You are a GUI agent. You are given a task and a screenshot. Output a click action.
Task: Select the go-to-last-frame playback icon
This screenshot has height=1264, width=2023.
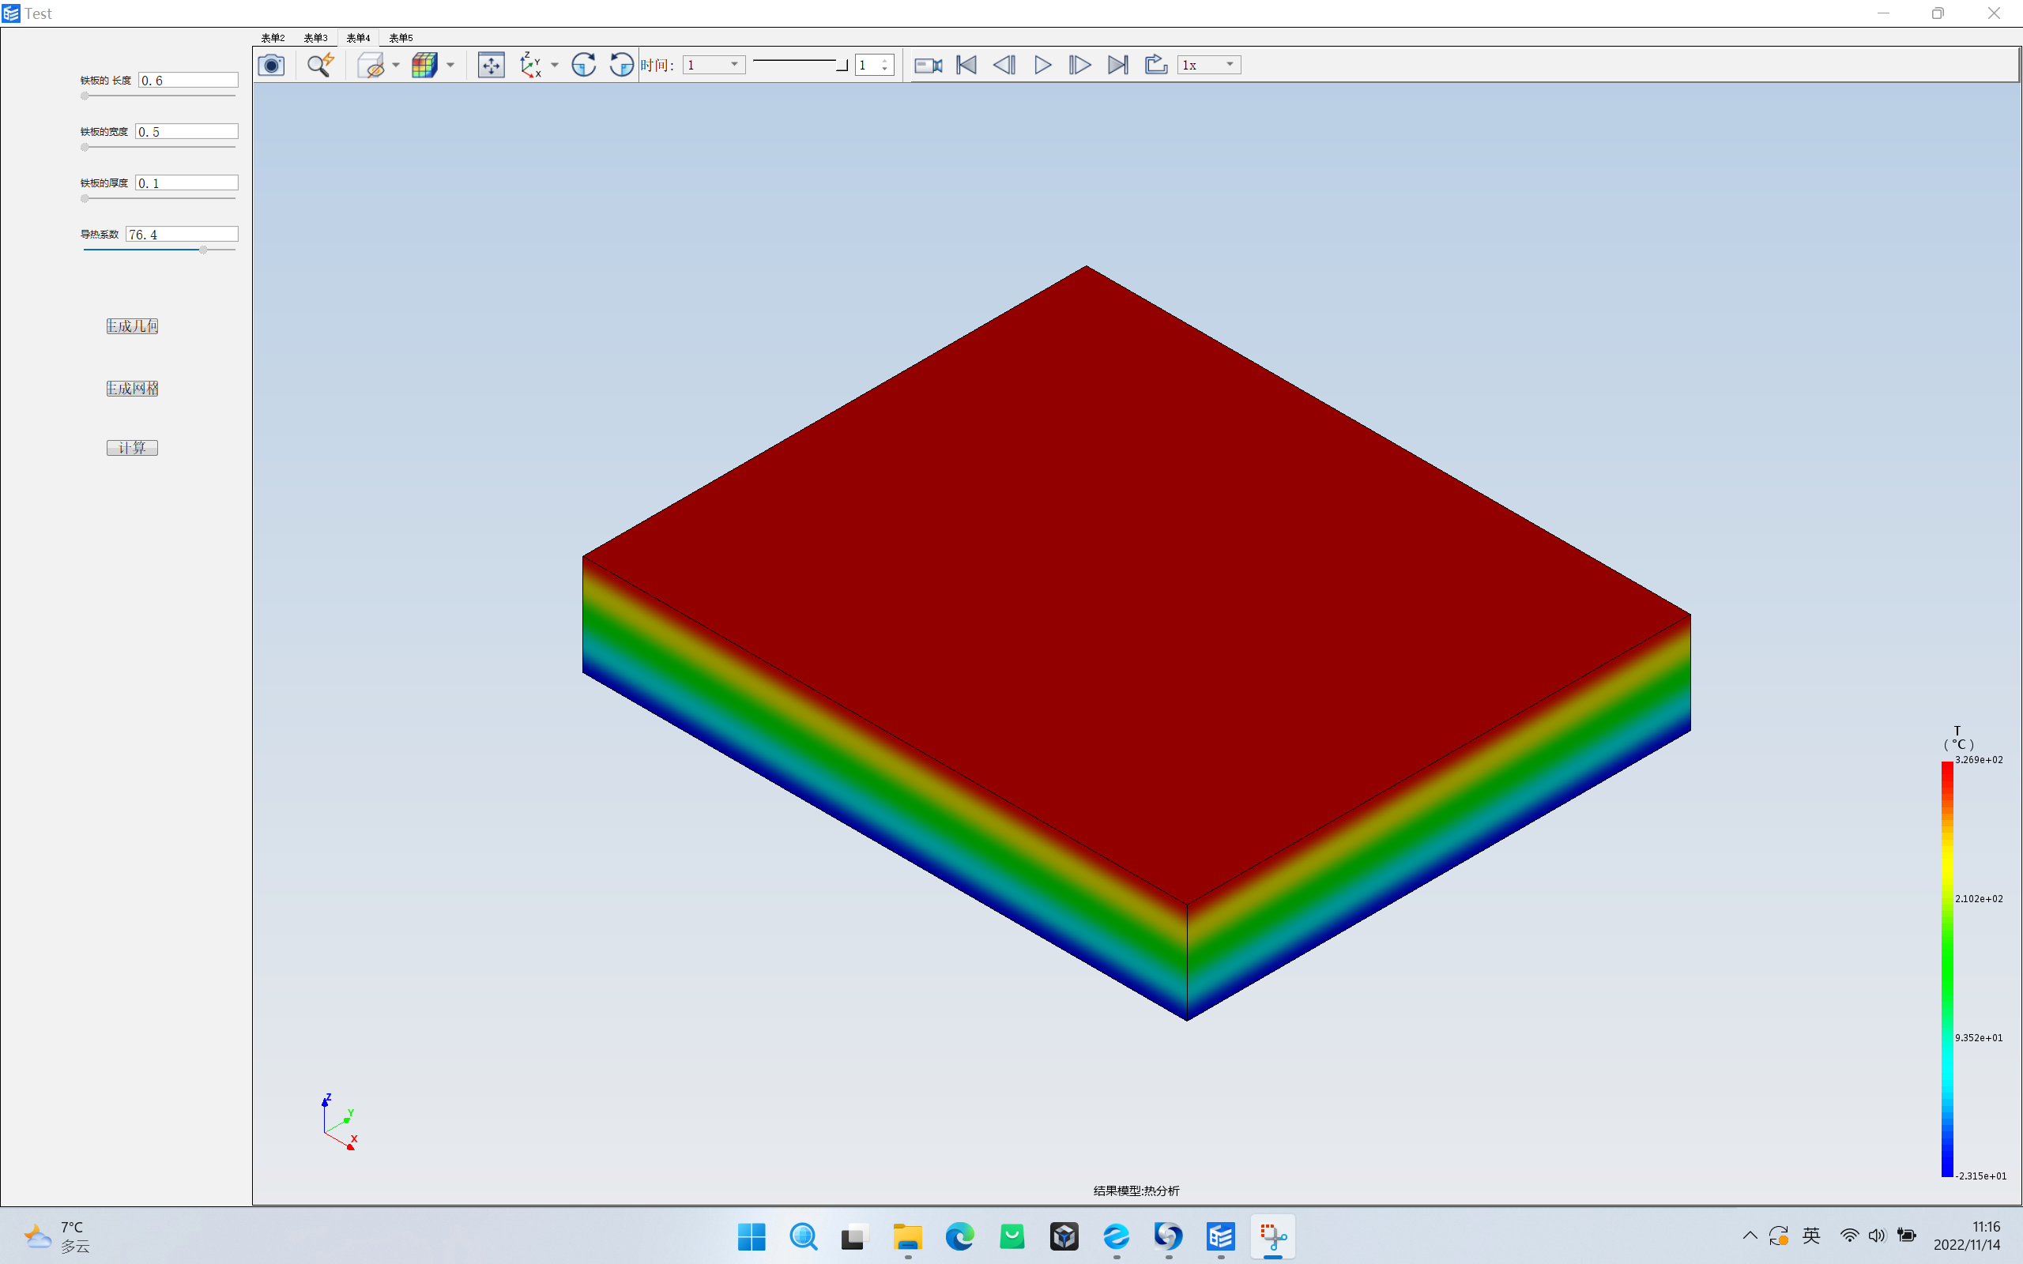point(1118,64)
